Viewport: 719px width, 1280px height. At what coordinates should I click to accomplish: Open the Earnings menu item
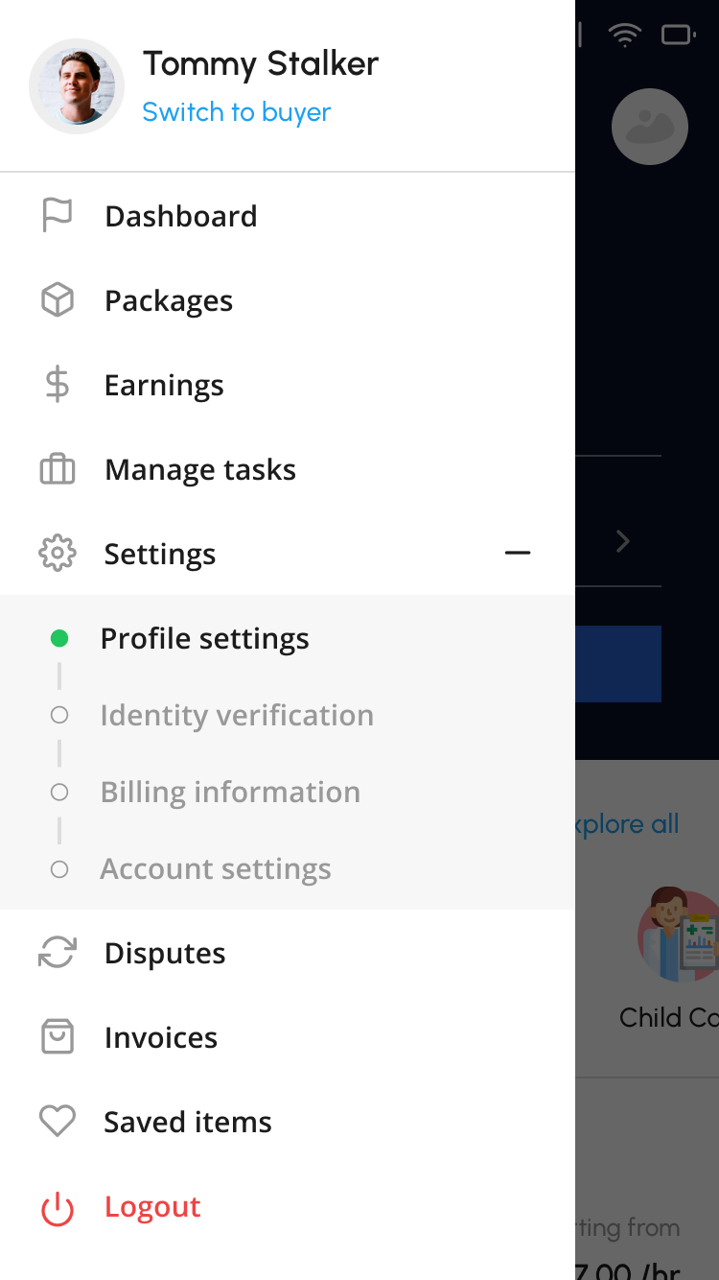point(164,385)
